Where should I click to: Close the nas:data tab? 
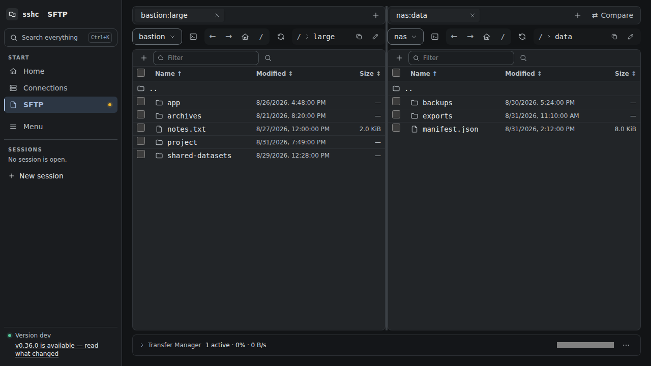click(472, 15)
